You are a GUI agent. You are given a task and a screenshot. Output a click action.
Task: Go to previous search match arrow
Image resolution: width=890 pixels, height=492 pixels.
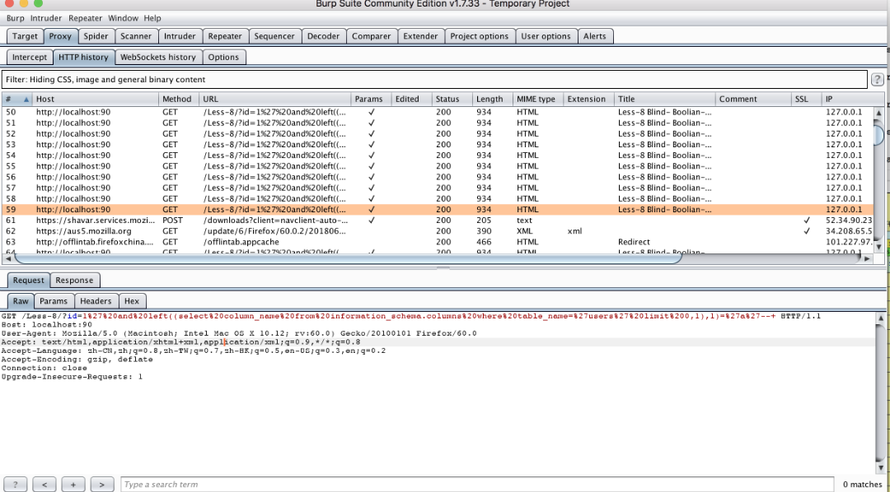coord(44,484)
